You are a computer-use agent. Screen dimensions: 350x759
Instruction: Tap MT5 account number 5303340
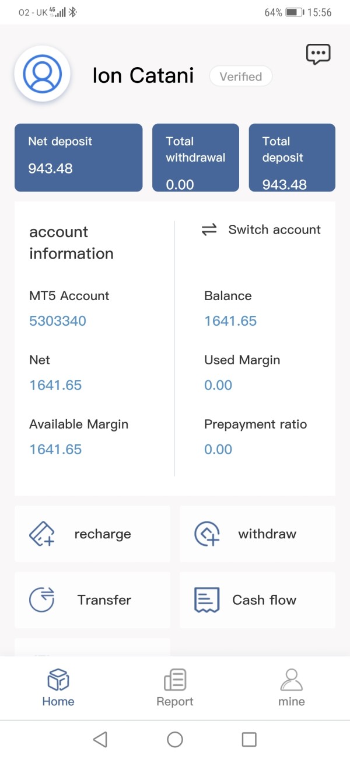(x=58, y=321)
